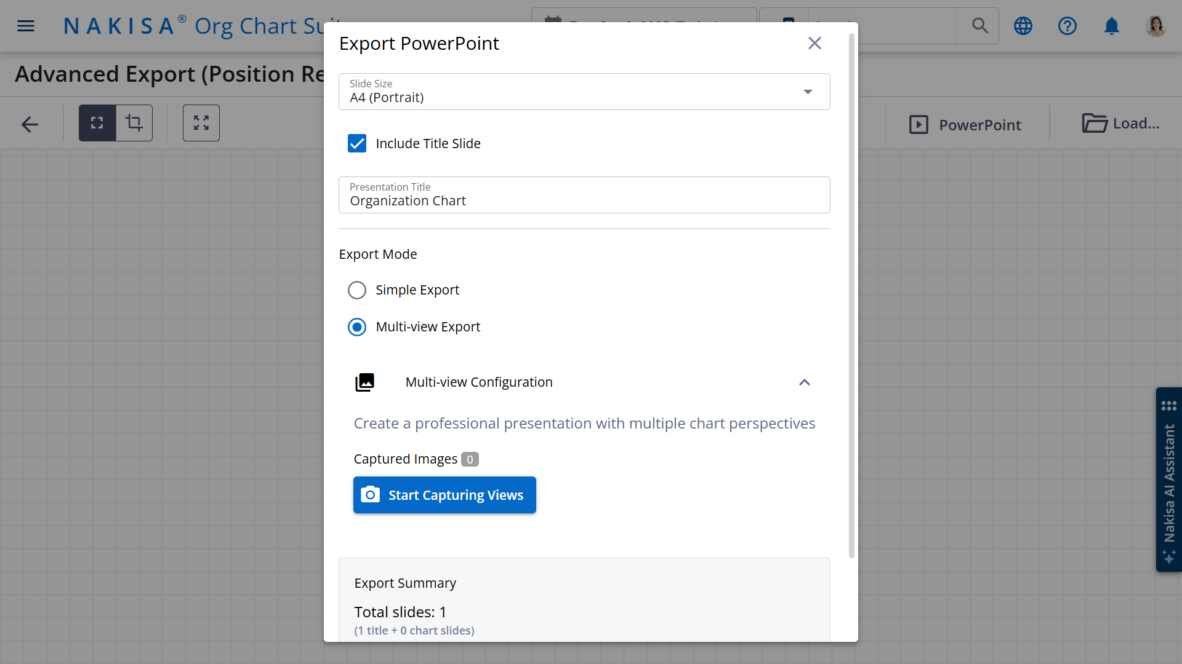Select Simple Export radio button
This screenshot has width=1182, height=664.
[x=357, y=290]
